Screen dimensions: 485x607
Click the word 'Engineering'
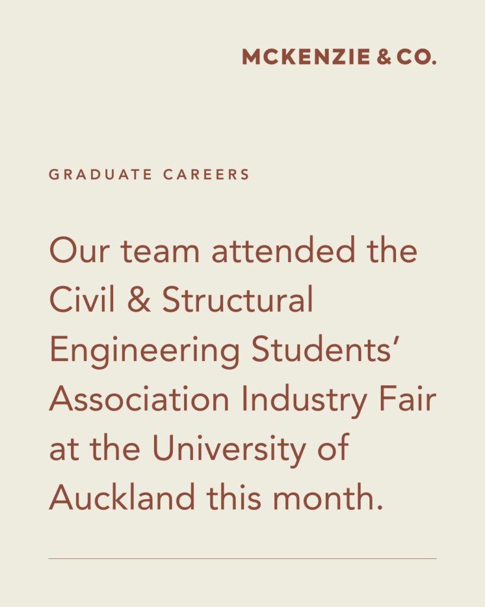(144, 351)
